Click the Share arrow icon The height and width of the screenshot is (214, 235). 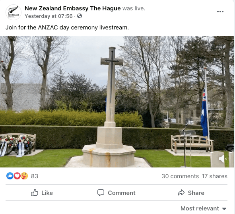coord(181,193)
